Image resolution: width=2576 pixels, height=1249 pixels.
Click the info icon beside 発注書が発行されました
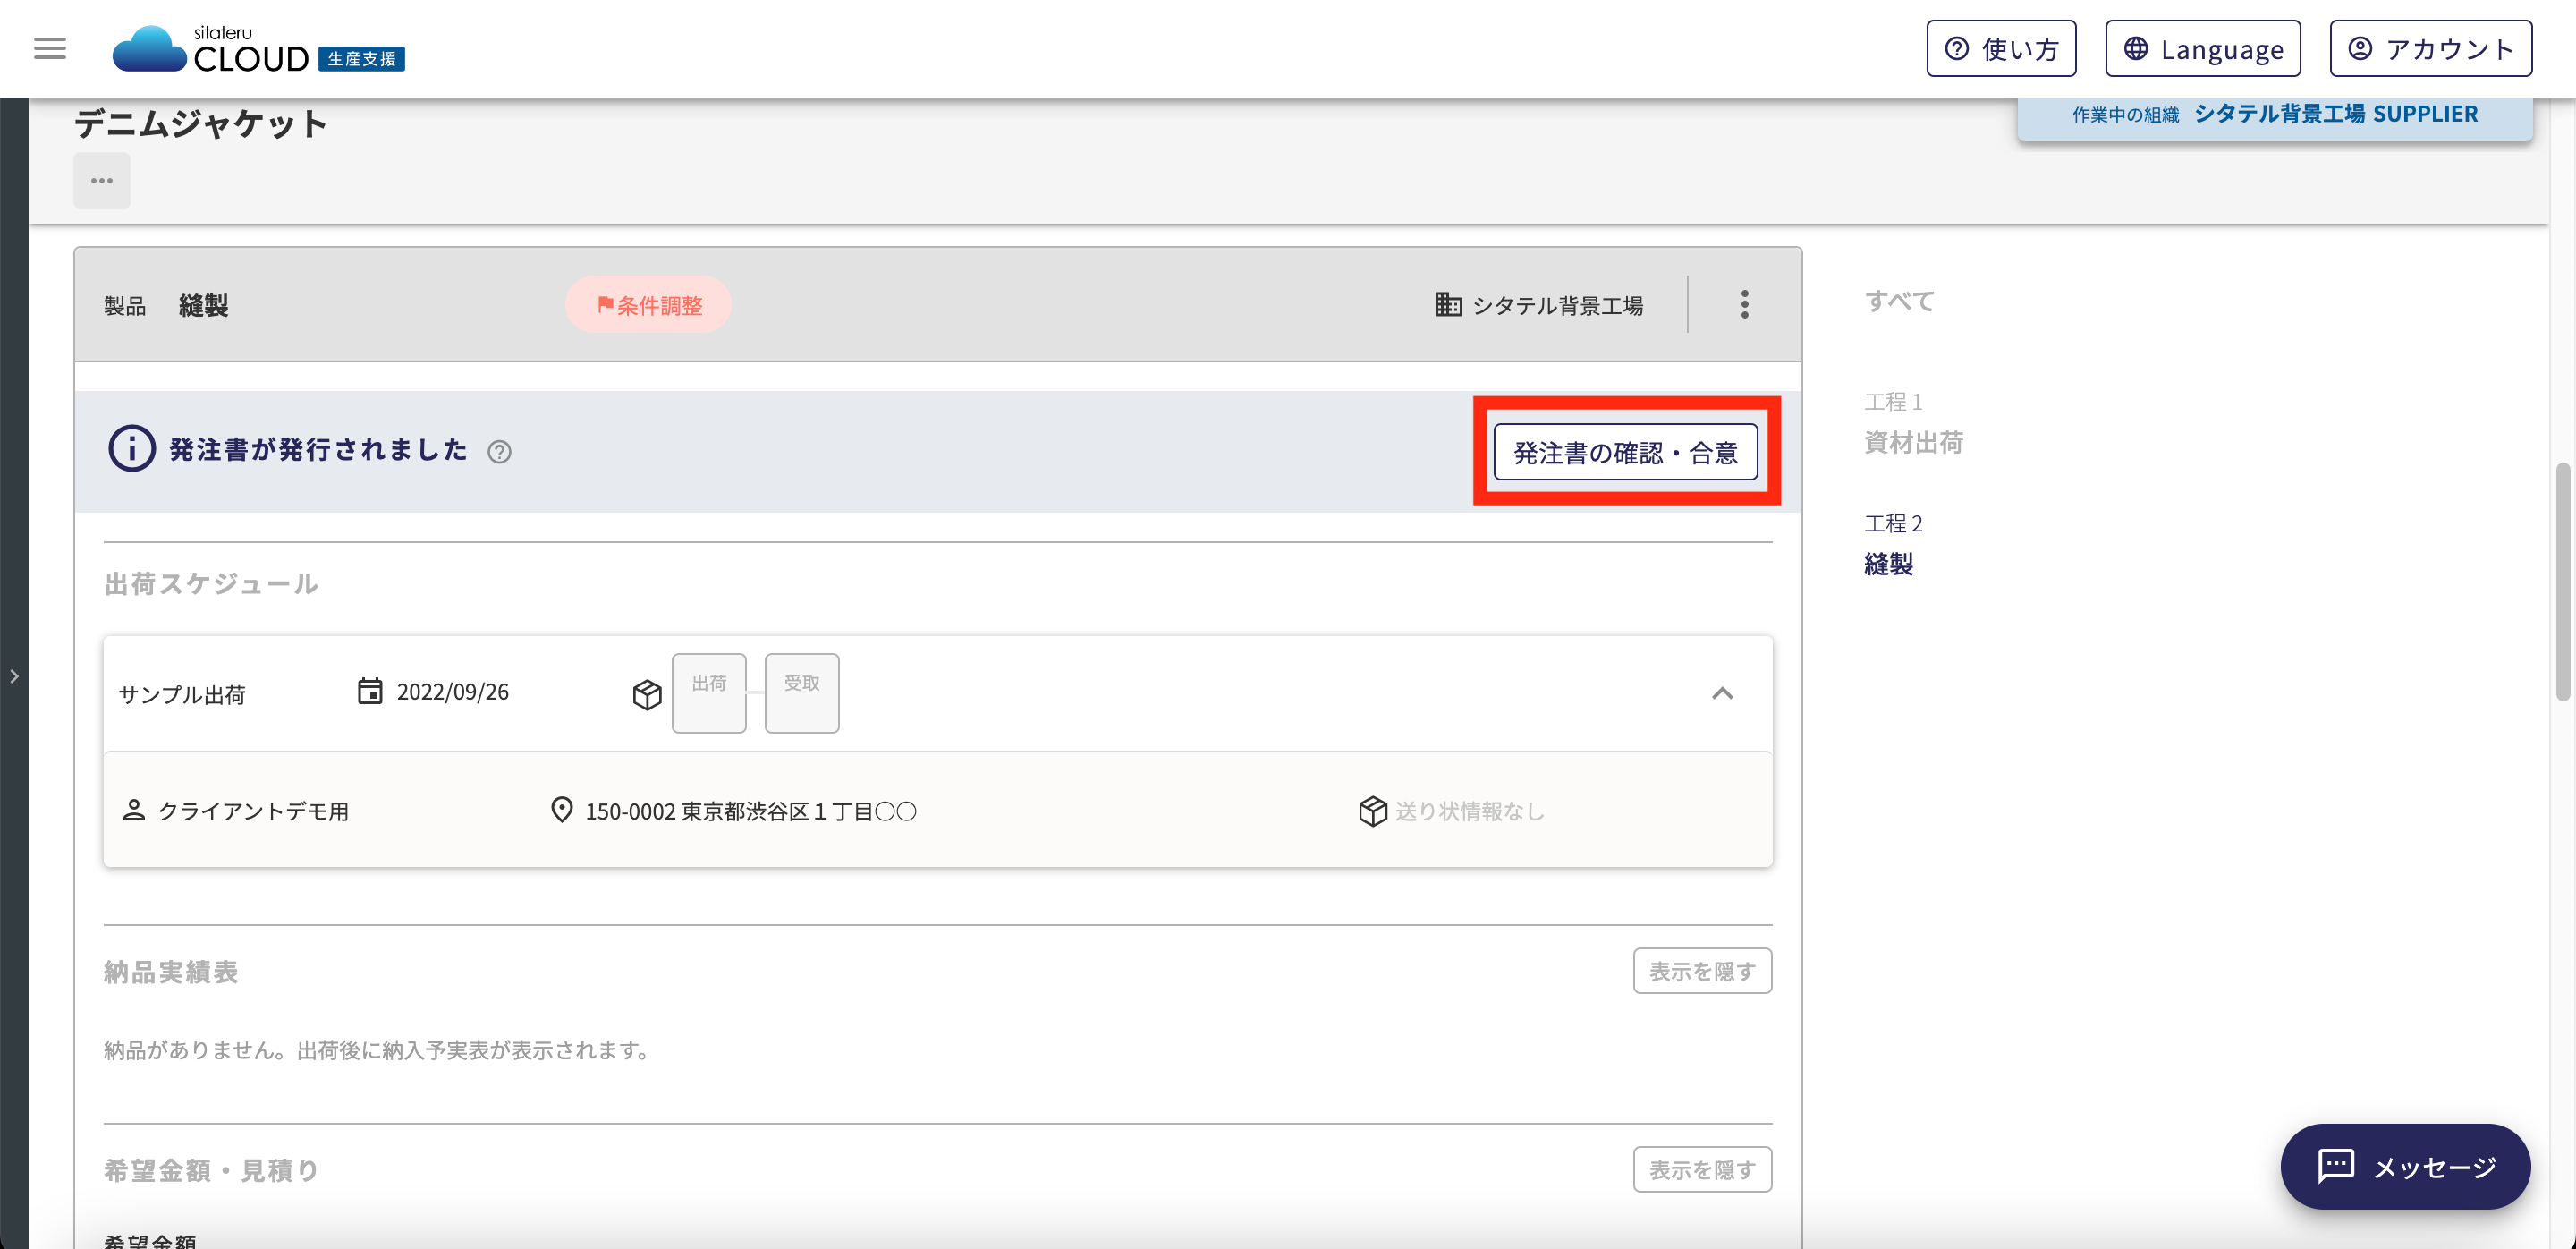coord(132,449)
